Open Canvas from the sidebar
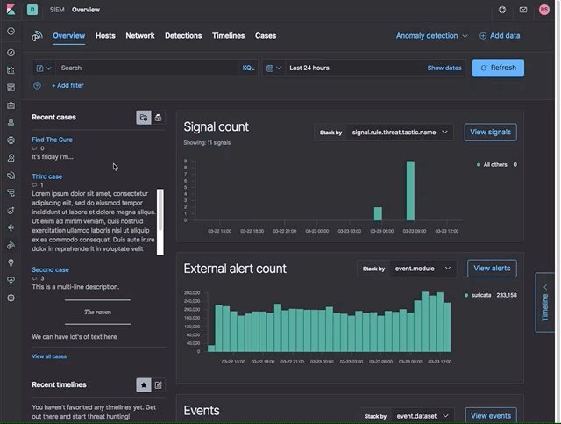The height and width of the screenshot is (424, 561). (11, 105)
